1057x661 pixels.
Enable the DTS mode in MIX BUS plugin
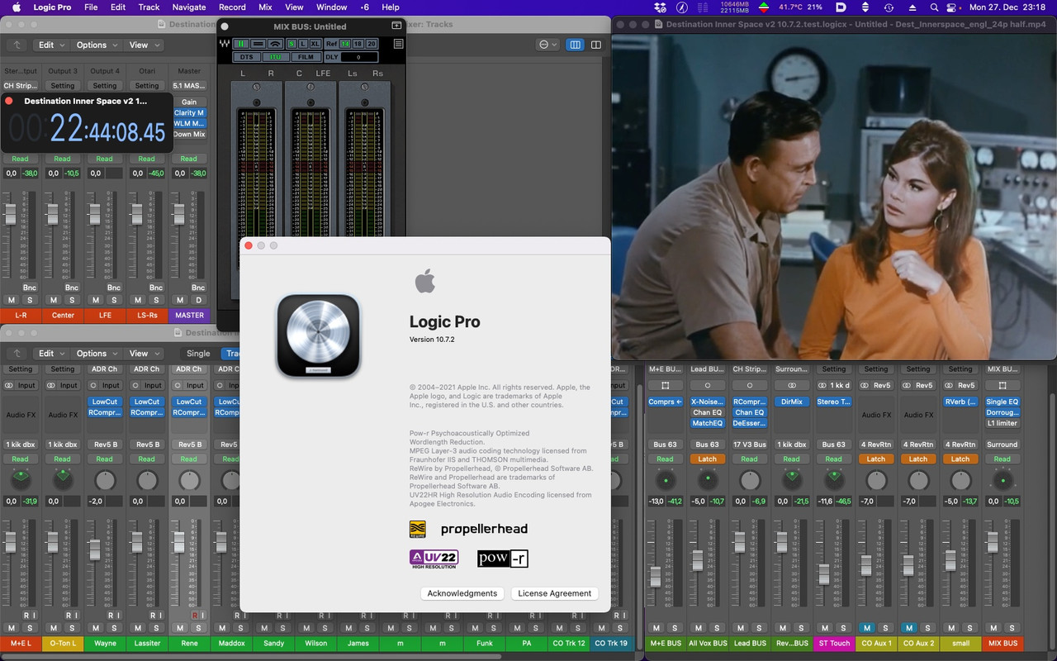tap(247, 57)
